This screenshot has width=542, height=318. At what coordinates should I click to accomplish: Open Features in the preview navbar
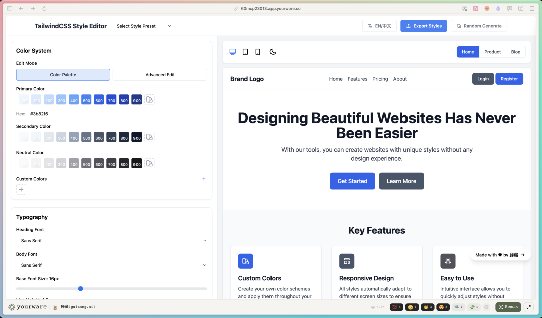(357, 79)
